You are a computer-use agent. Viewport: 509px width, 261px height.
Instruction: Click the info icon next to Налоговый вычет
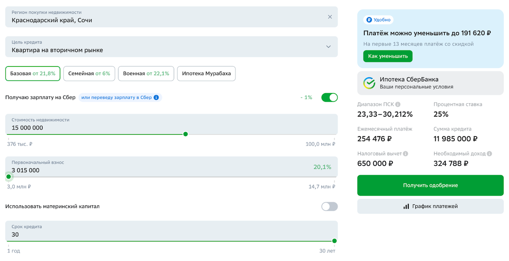[x=406, y=154]
